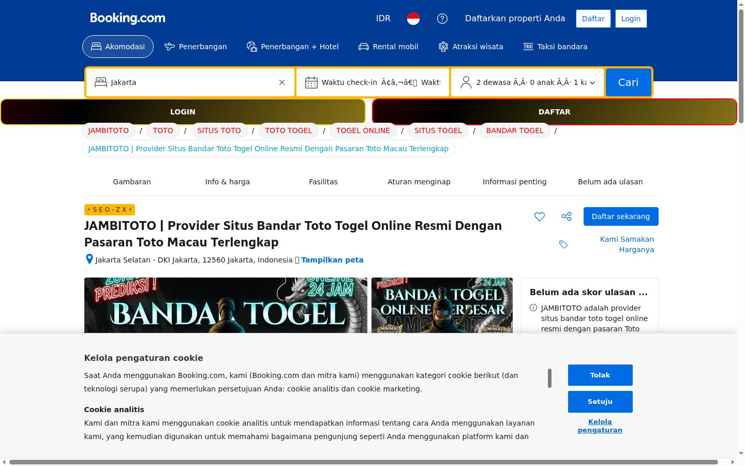Click the guest person icon
Image resolution: width=745 pixels, height=466 pixels.
pos(466,82)
